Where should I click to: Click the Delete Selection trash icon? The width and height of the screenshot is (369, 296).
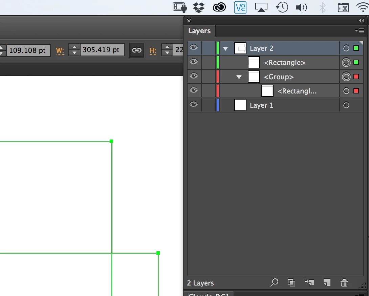click(x=344, y=282)
